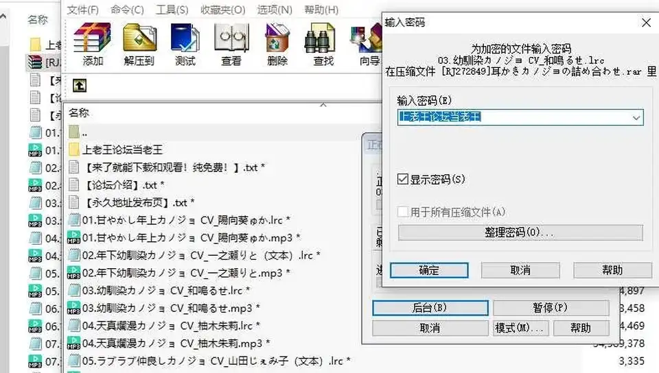Click the MP3 icon of 02.年下幼馴染カノジョ.mp3
659x373 pixels.
click(74, 273)
